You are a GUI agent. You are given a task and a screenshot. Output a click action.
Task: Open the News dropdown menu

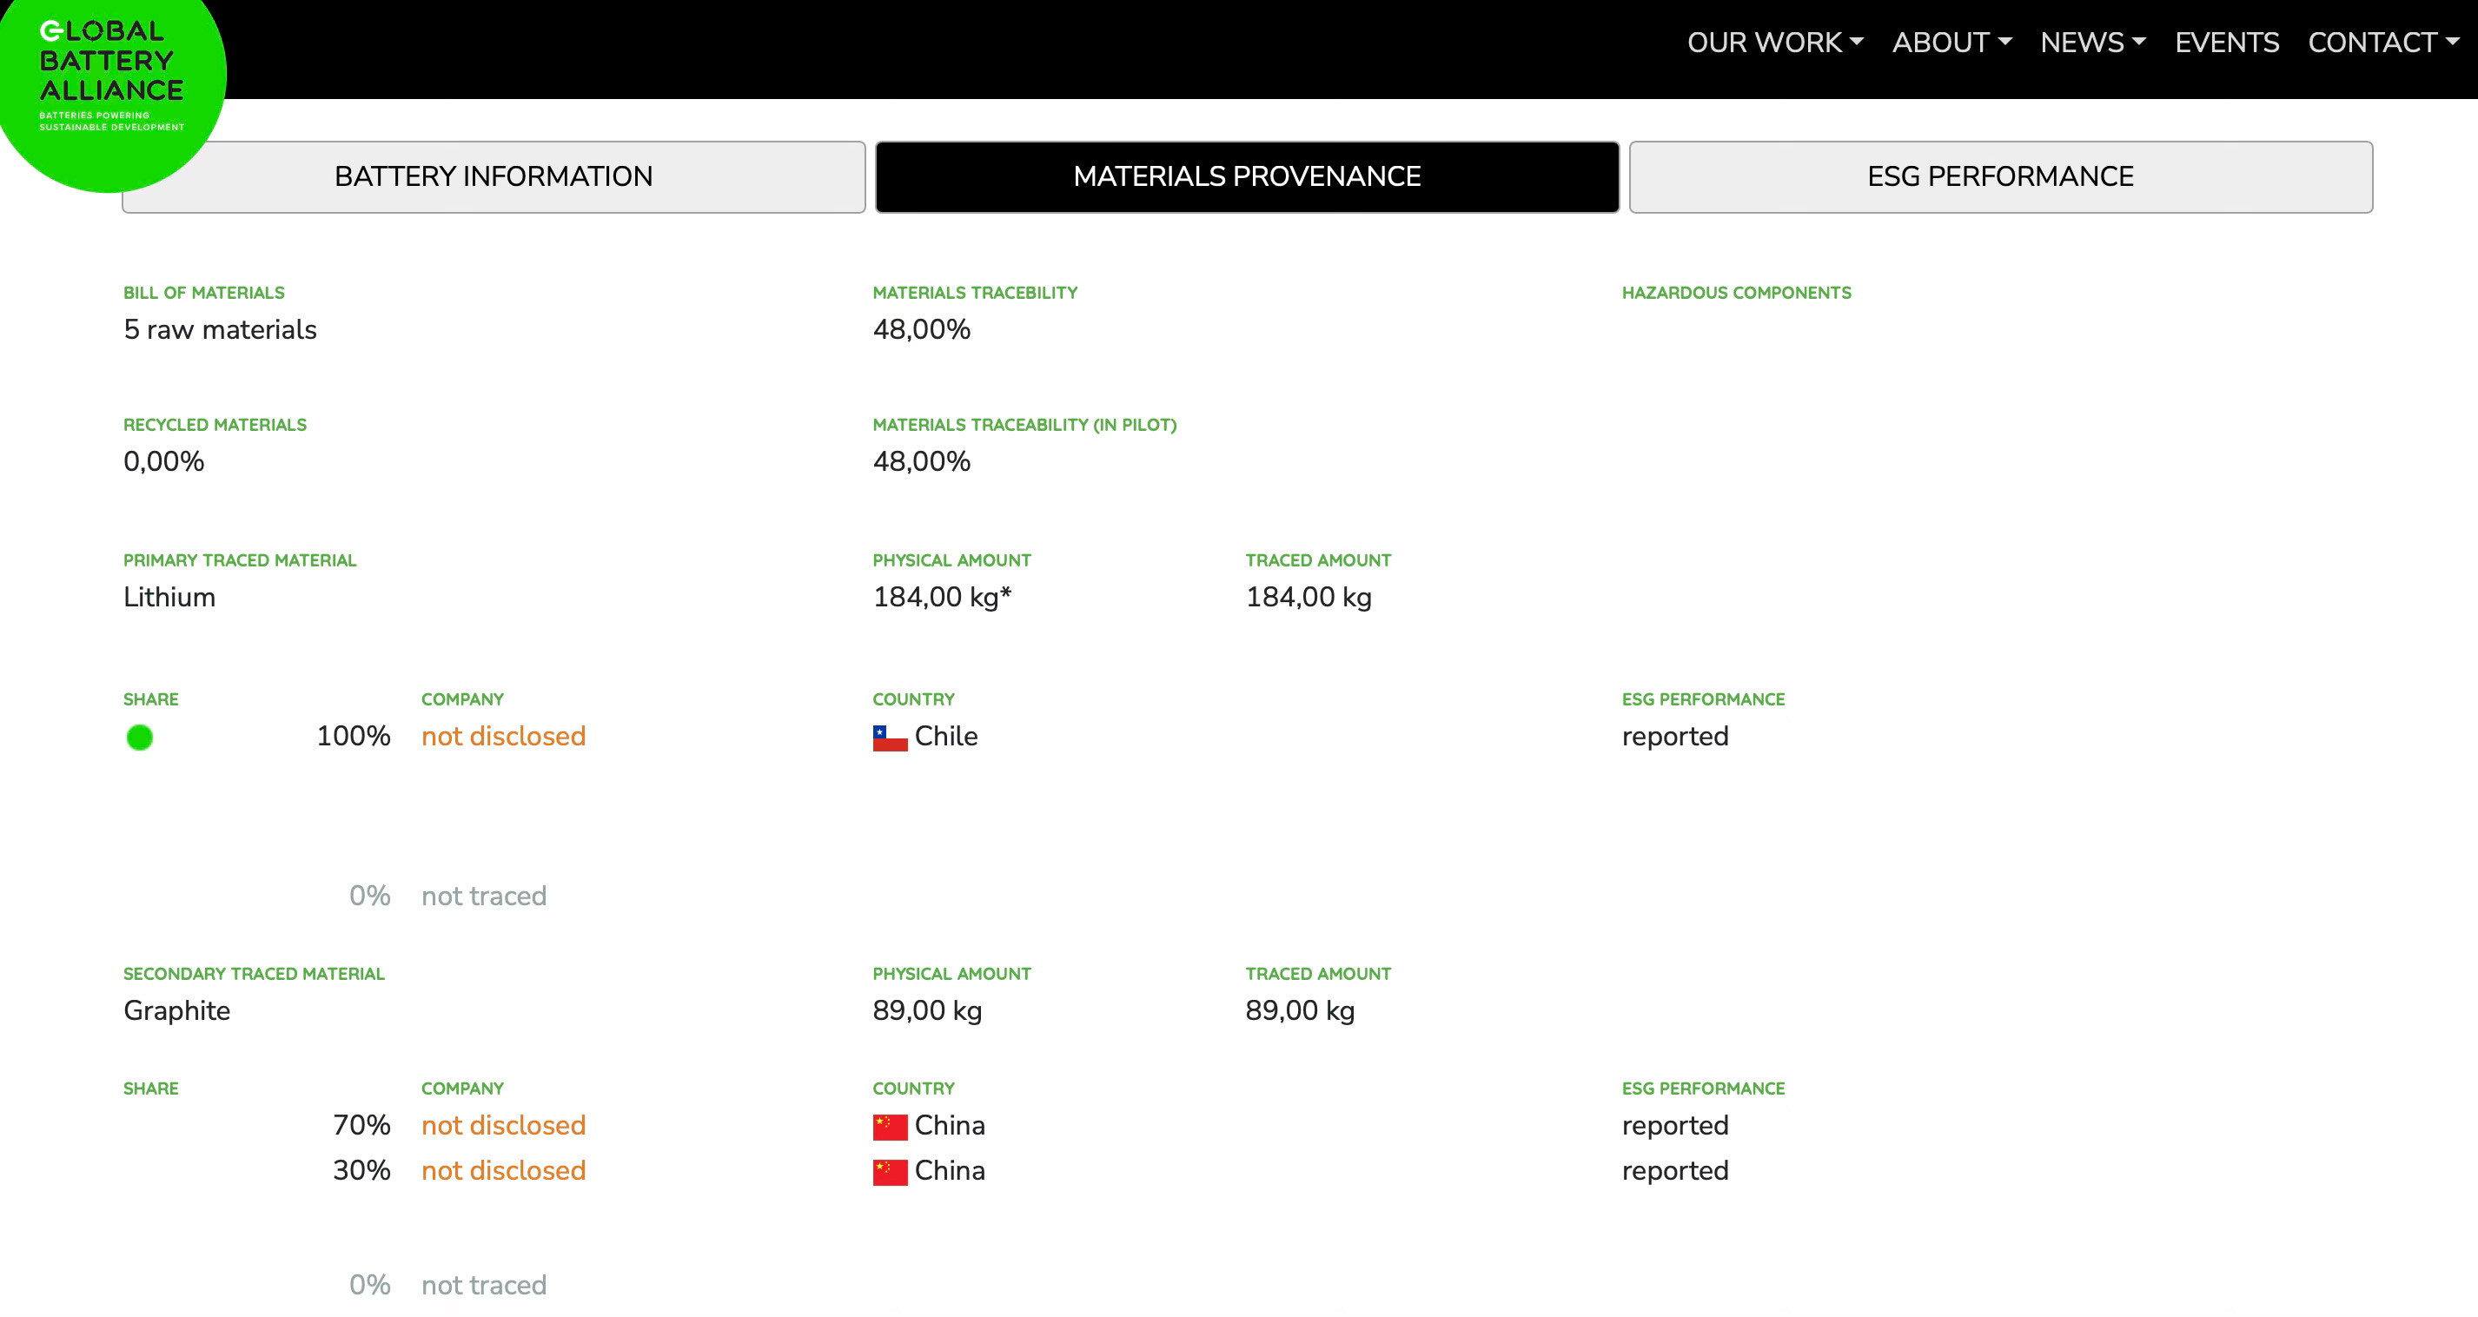[2092, 43]
